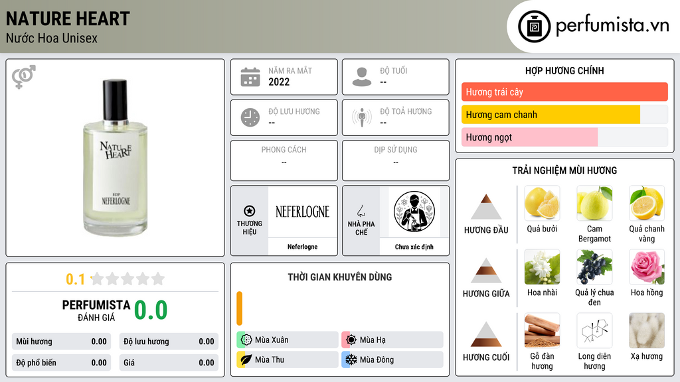Click the Chưa xác định perfumer label
The width and height of the screenshot is (680, 382).
[414, 247]
